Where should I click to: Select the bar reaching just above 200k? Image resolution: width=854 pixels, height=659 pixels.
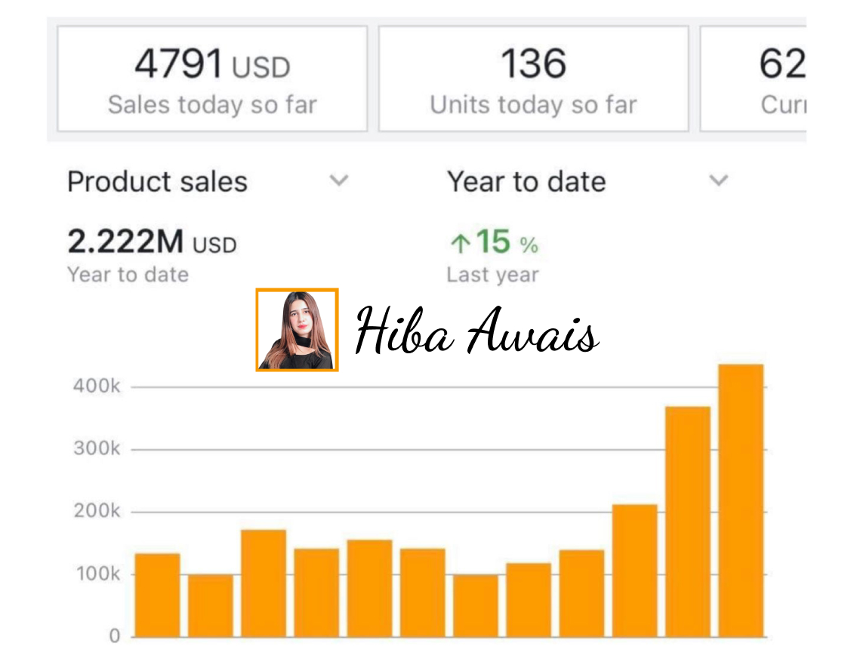point(634,571)
